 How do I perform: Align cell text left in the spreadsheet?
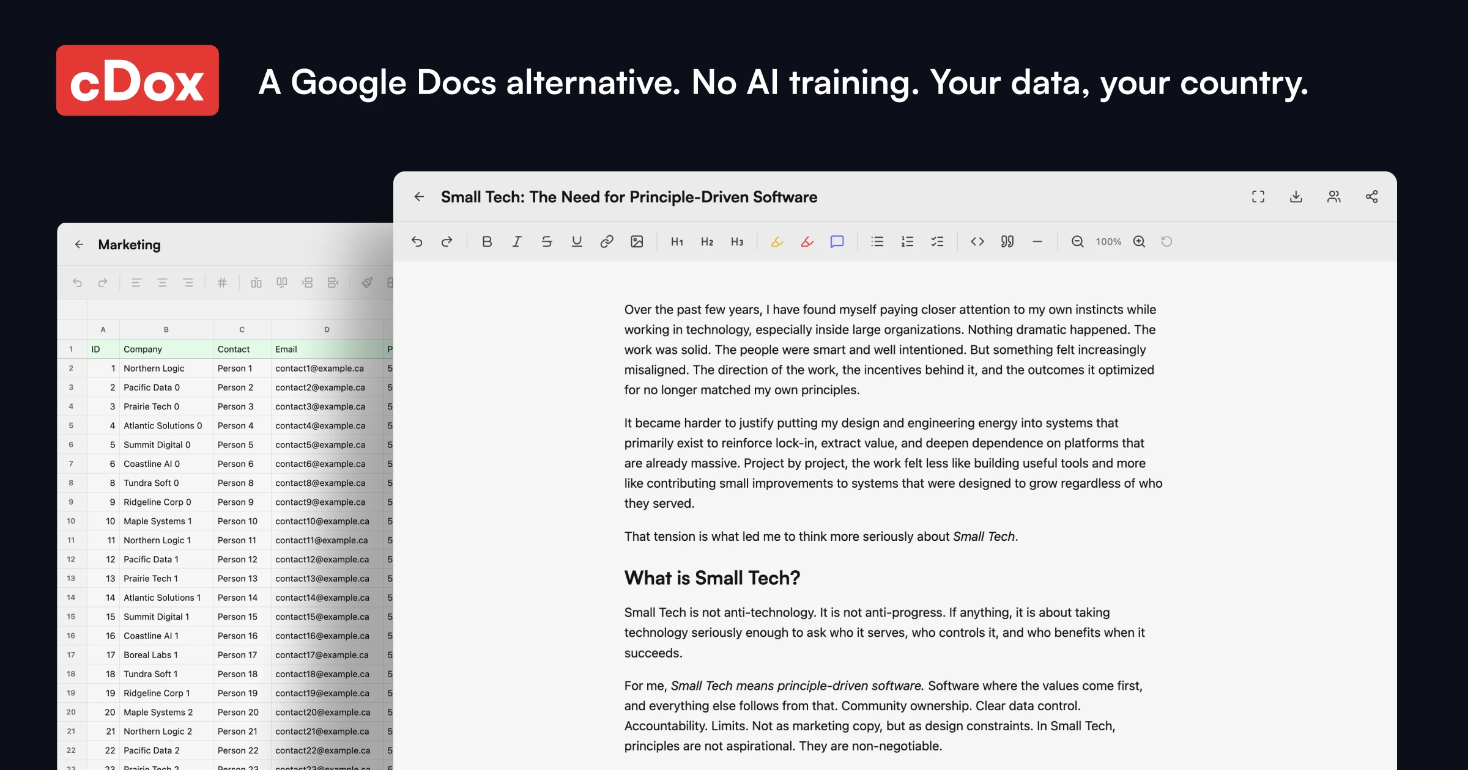136,282
